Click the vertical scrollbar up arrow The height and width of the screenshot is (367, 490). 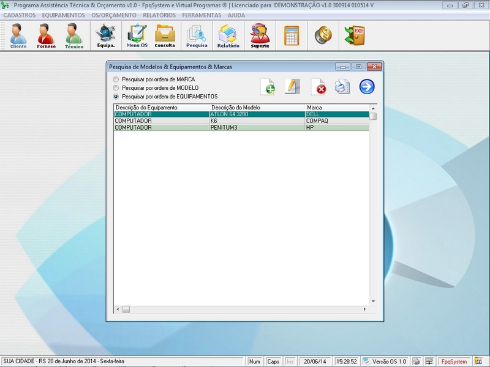pyautogui.click(x=373, y=108)
